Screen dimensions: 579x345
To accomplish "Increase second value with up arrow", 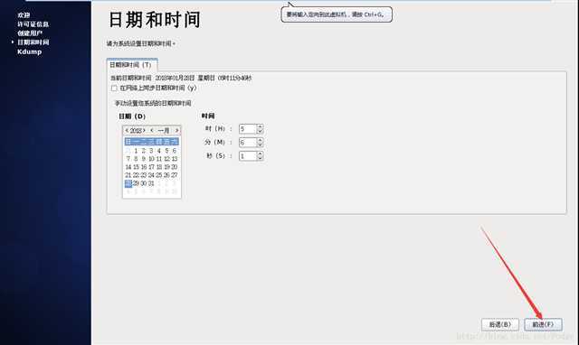I will click(x=260, y=154).
